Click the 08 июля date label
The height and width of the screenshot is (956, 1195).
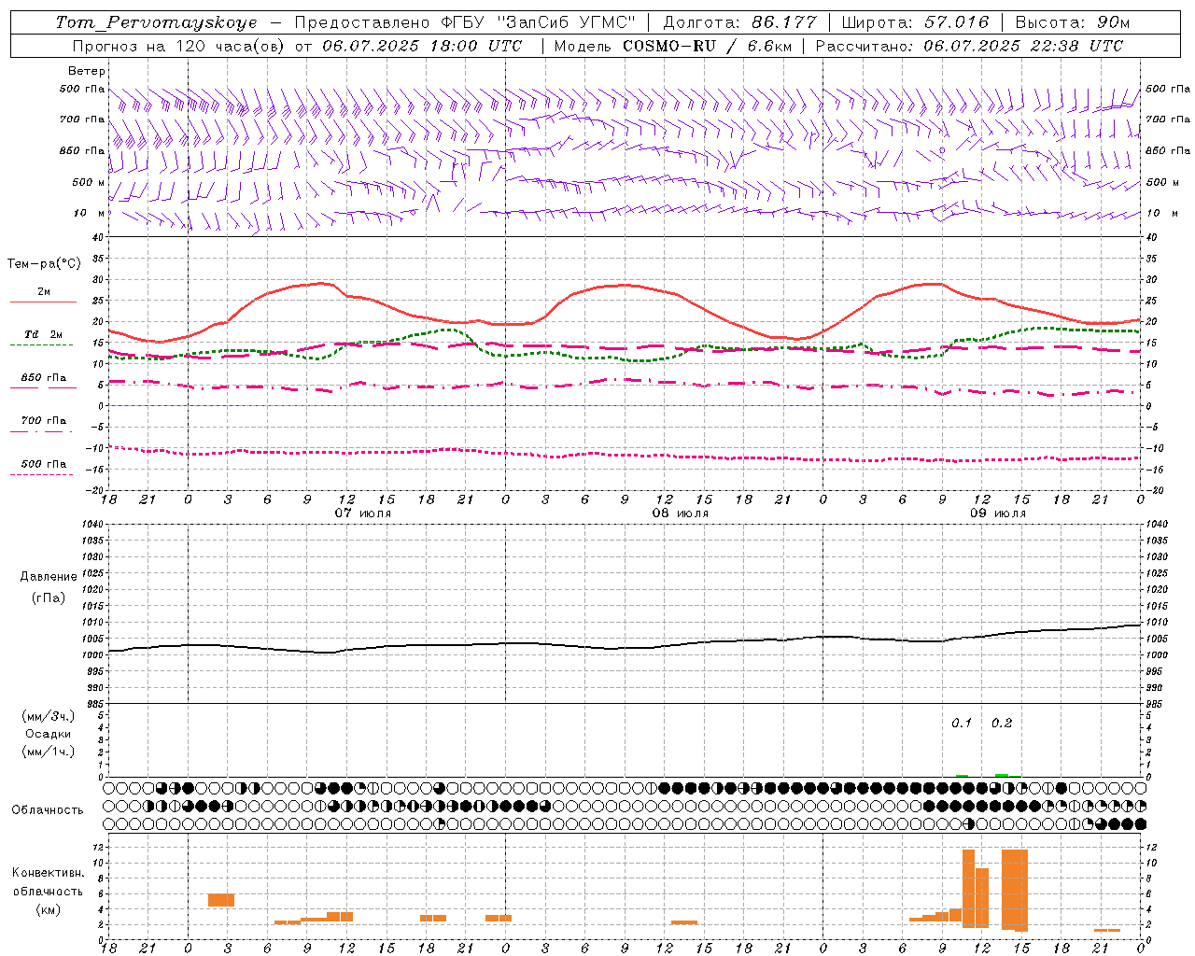point(681,513)
